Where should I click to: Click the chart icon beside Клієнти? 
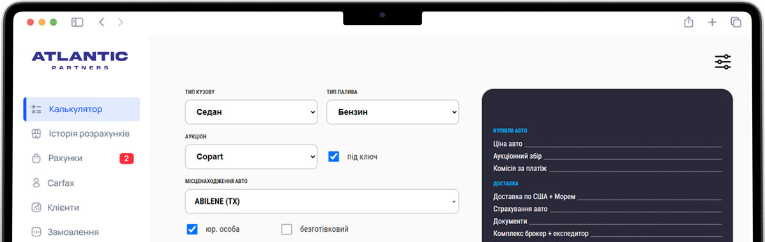[x=36, y=208]
